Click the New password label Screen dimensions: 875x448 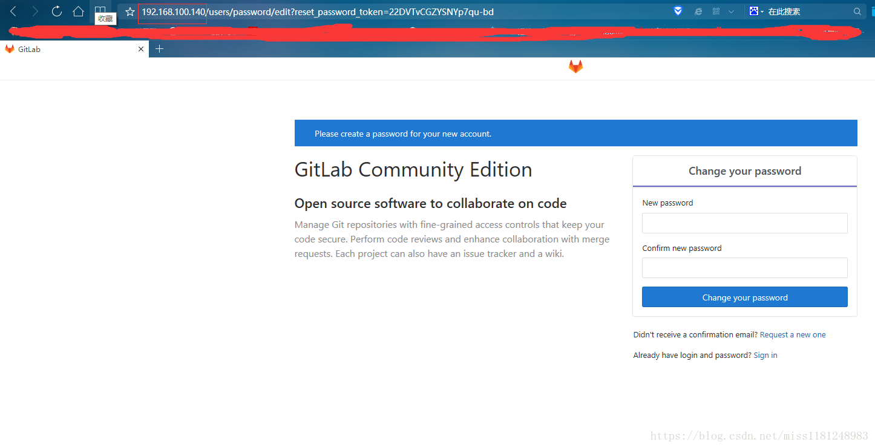(667, 203)
